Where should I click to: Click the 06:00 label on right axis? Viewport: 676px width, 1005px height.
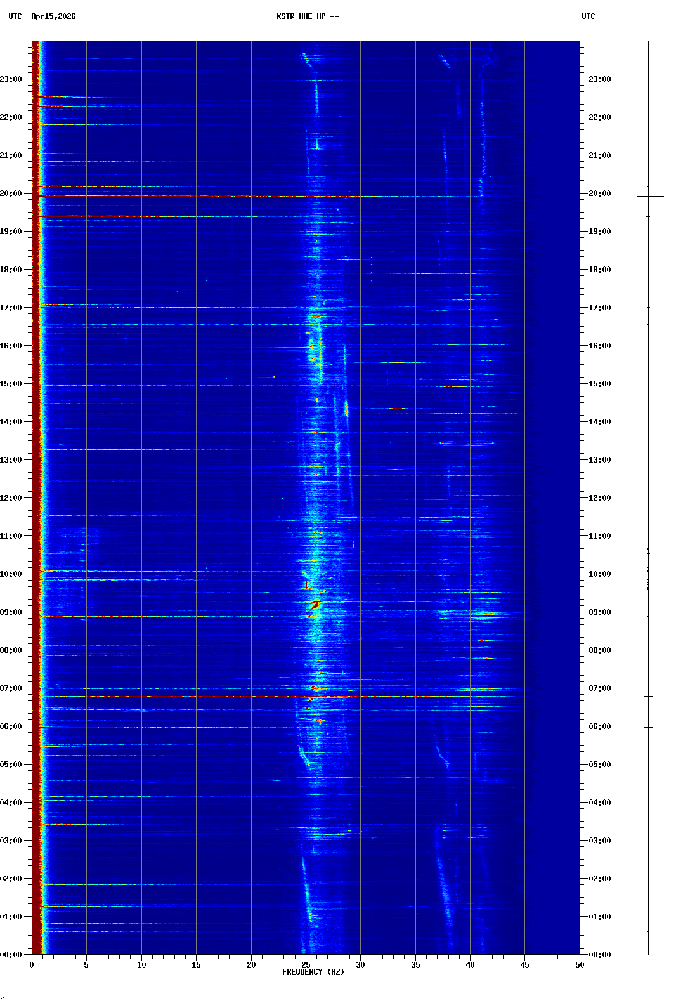pos(599,726)
